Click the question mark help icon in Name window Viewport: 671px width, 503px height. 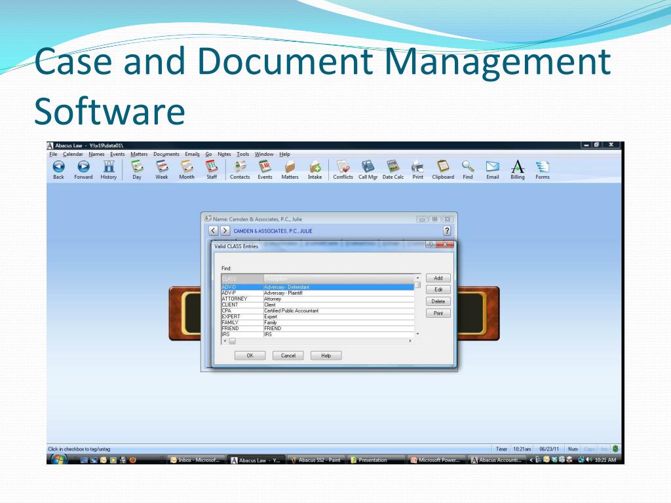point(447,231)
